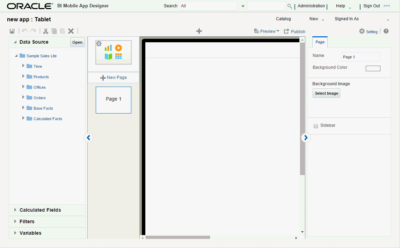Click the Background Color swatch
400x248 pixels.
[x=373, y=68]
